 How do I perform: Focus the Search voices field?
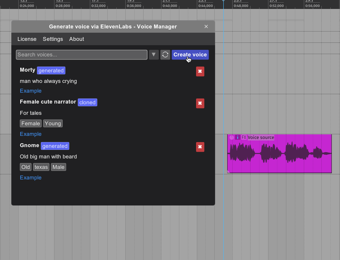pos(82,54)
